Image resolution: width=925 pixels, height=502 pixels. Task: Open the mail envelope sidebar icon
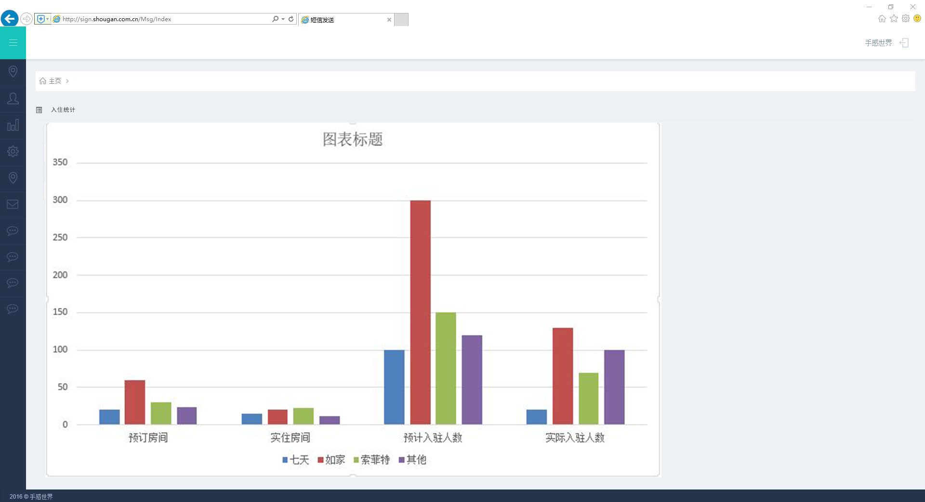coord(13,204)
